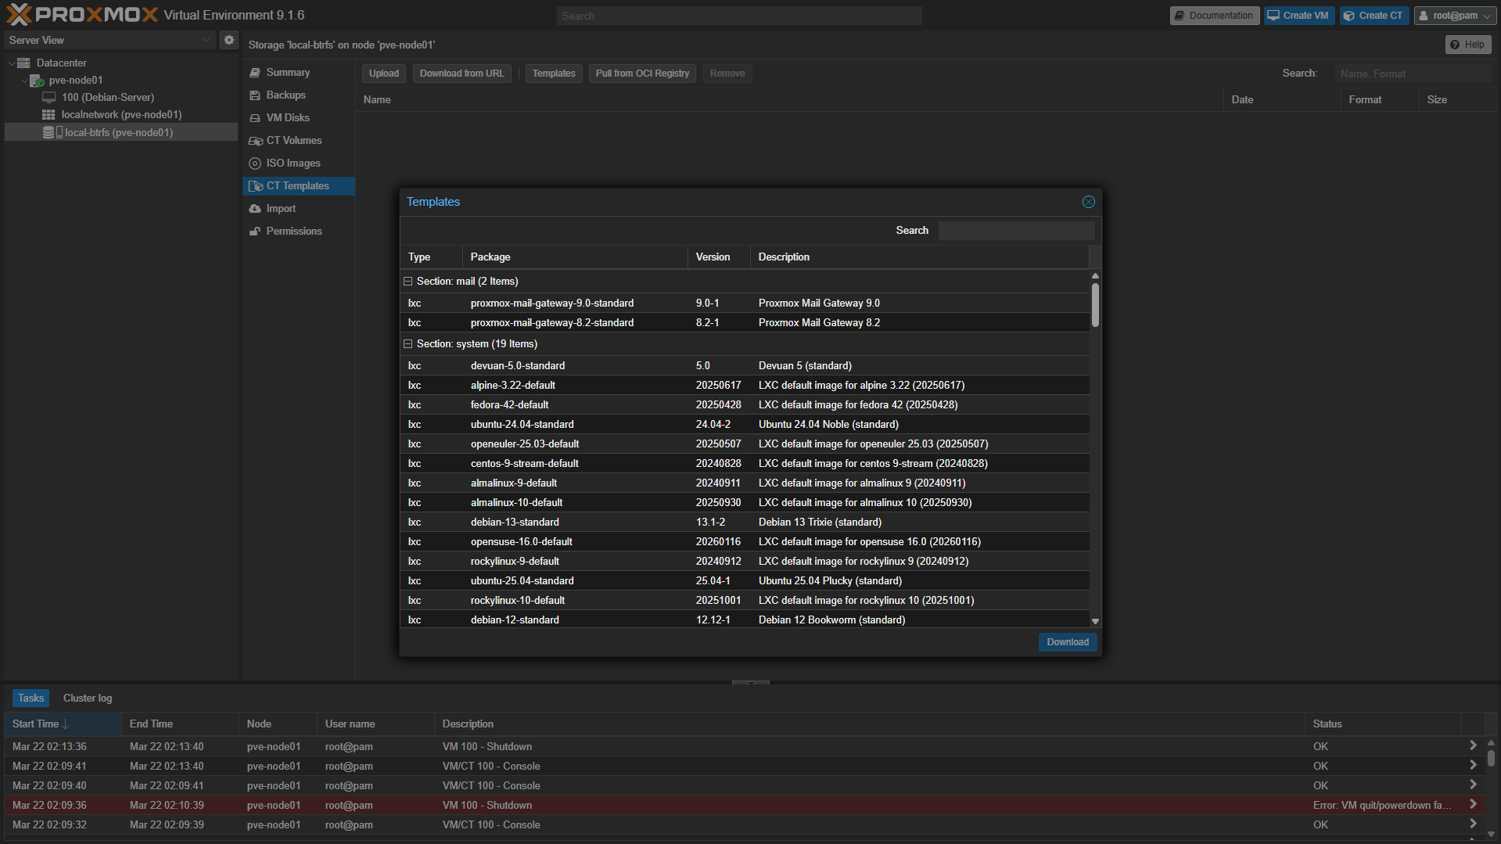Image resolution: width=1501 pixels, height=844 pixels.
Task: Close the Templates dialog
Action: [x=1088, y=202]
